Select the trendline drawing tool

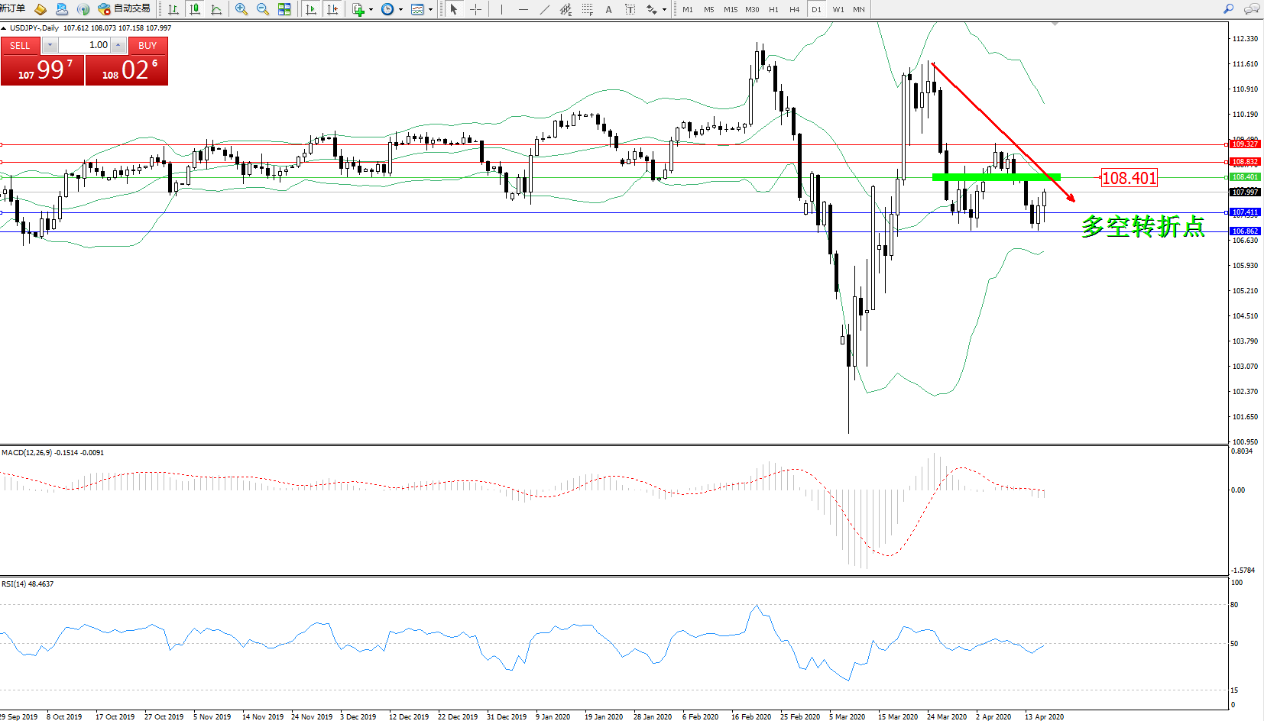coord(544,9)
